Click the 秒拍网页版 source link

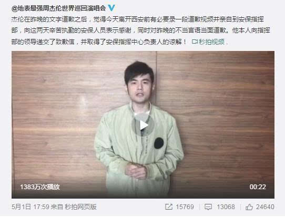pyautogui.click(x=80, y=207)
